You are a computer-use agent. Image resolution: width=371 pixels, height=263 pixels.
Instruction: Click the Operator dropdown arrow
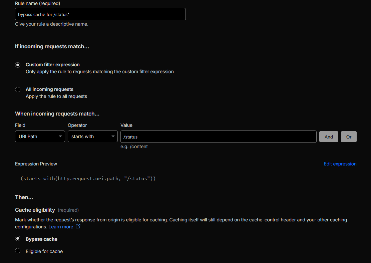[x=113, y=136]
